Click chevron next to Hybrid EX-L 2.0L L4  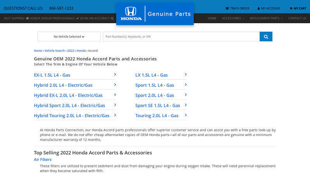[x=115, y=95]
